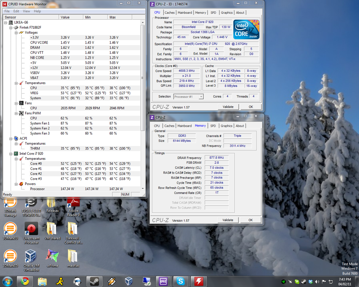The height and width of the screenshot is (287, 359).
Task: Click the Hardware Monitor vertical scrollbar thumb
Action: pyautogui.click(x=143, y=78)
